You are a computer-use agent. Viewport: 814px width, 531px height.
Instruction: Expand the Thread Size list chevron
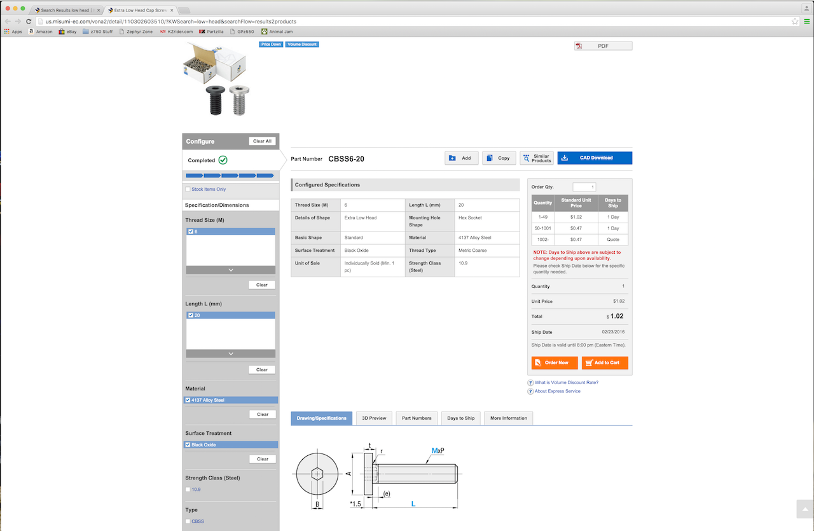coord(230,270)
